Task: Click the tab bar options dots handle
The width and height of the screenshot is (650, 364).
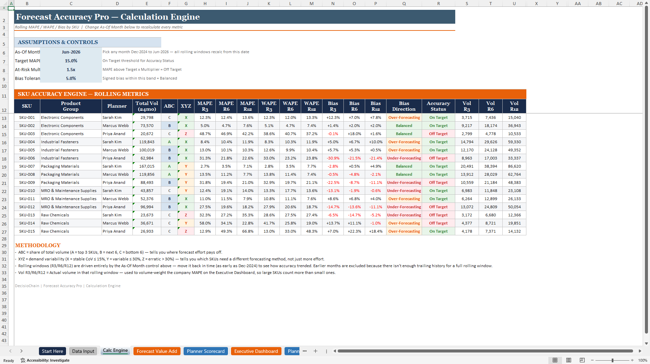Action: coord(327,351)
